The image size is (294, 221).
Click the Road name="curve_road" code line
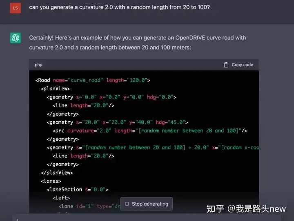[93, 80]
